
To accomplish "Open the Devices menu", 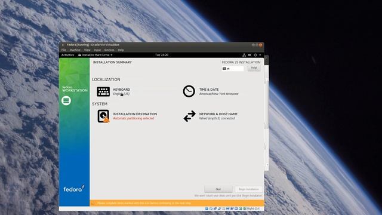I will click(x=109, y=50).
